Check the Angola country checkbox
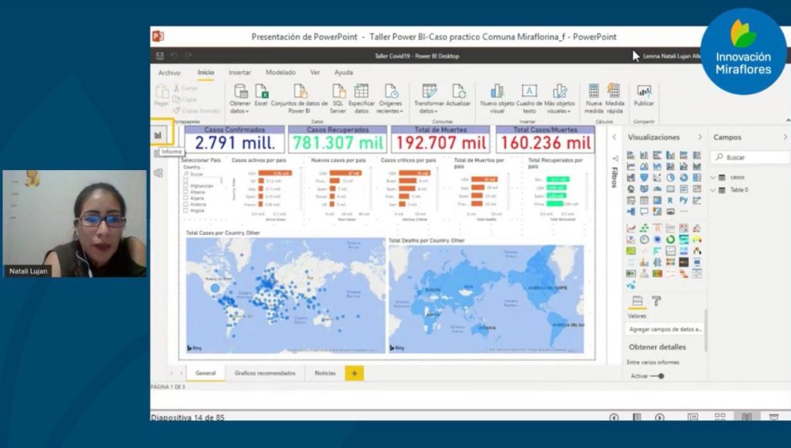This screenshot has width=791, height=448. click(x=185, y=210)
